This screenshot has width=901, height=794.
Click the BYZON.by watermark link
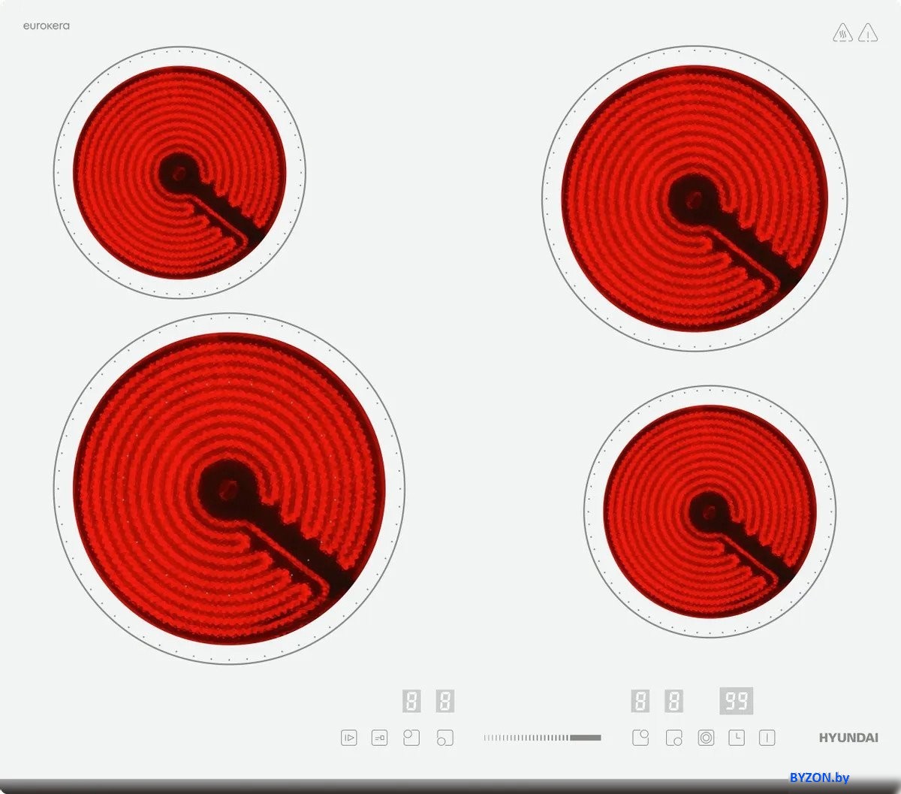point(819,777)
